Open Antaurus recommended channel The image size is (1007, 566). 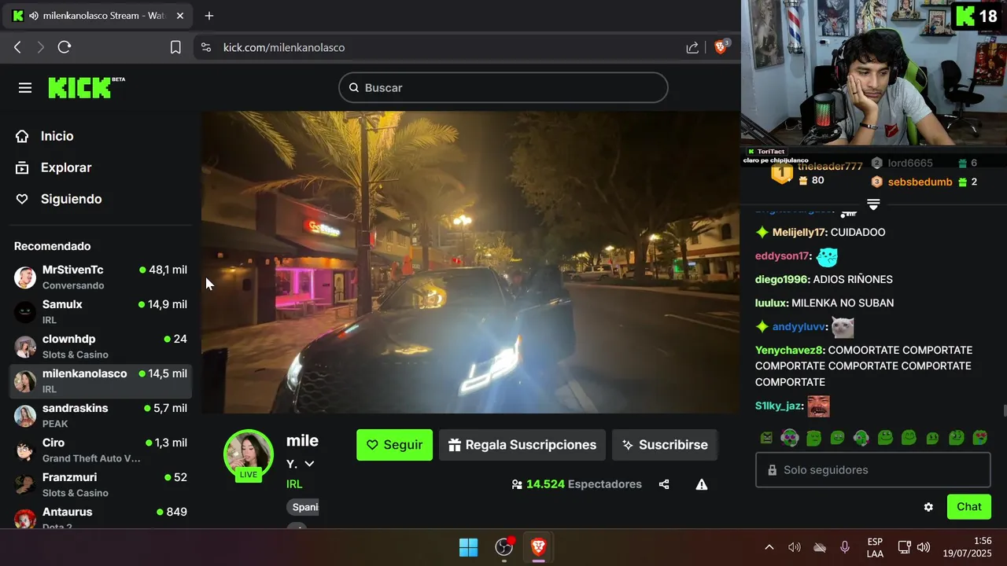point(101,517)
